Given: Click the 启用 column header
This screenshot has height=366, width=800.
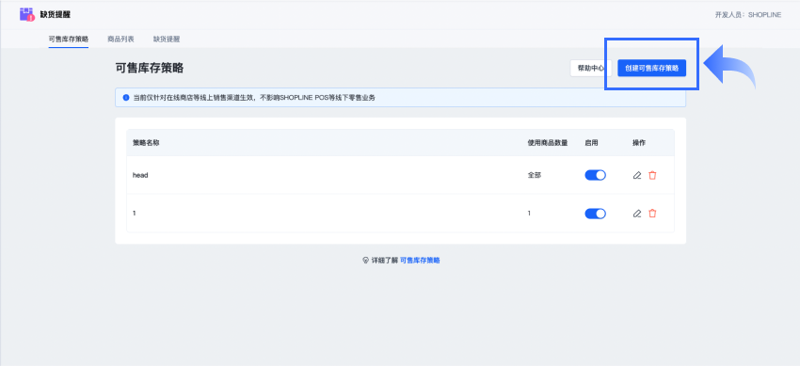Looking at the screenshot, I should 591,143.
